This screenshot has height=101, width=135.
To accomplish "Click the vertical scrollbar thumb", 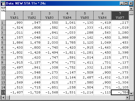I will (x=131, y=13).
